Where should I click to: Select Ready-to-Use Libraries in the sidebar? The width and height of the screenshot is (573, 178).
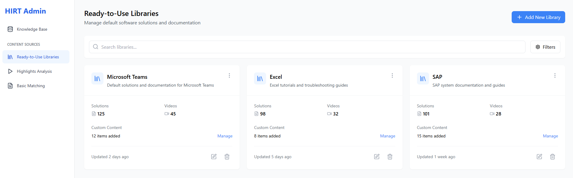point(38,57)
